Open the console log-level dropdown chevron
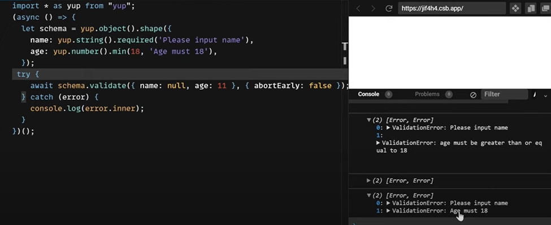Viewport: 551px width, 225px height. tap(545, 96)
